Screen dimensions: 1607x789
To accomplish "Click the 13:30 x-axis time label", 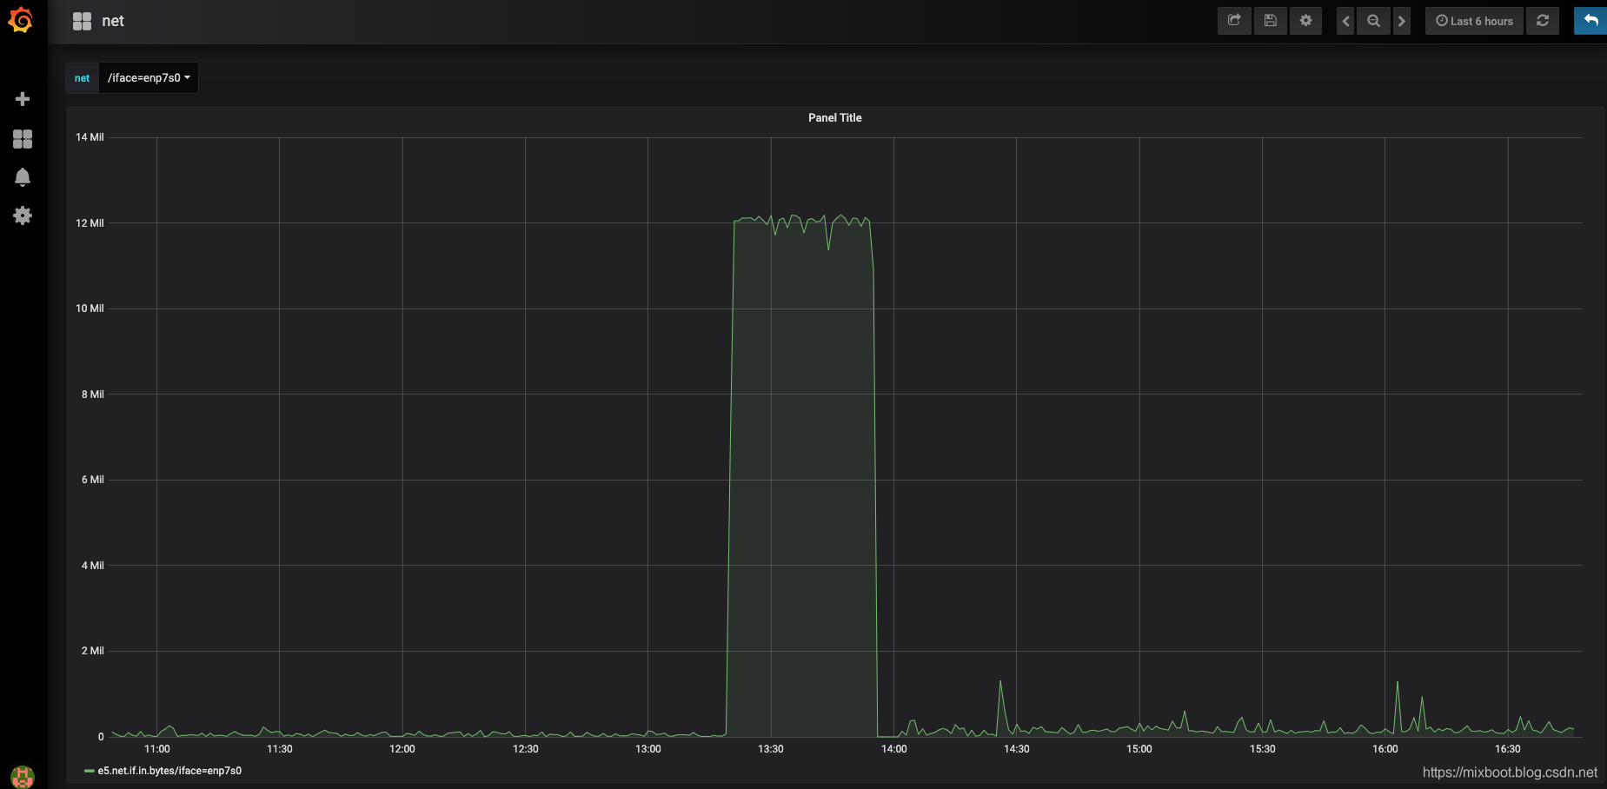I will pyautogui.click(x=771, y=749).
